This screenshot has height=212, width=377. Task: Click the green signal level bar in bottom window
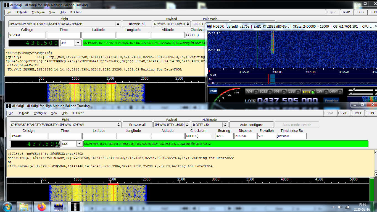371,190
